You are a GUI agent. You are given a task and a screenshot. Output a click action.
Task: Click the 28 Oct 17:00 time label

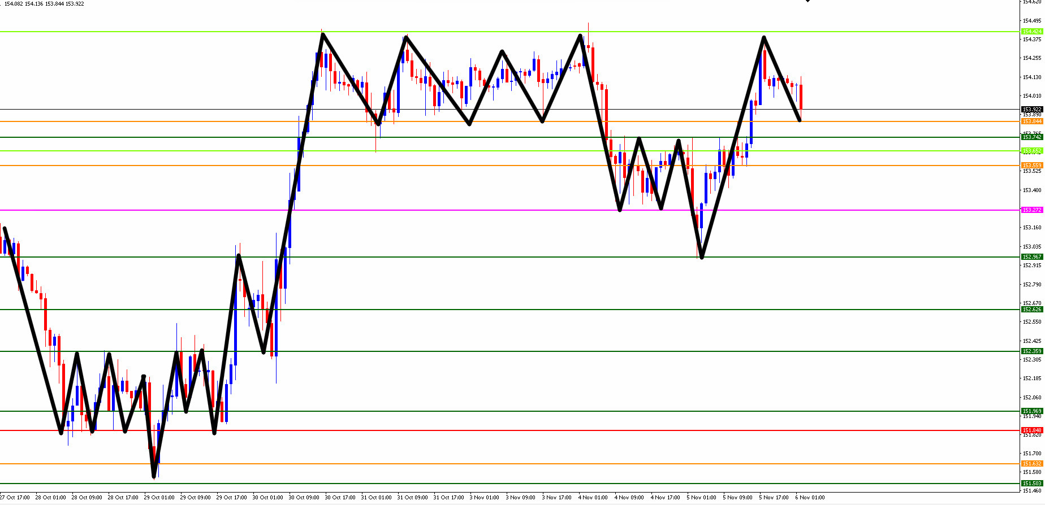123,498
